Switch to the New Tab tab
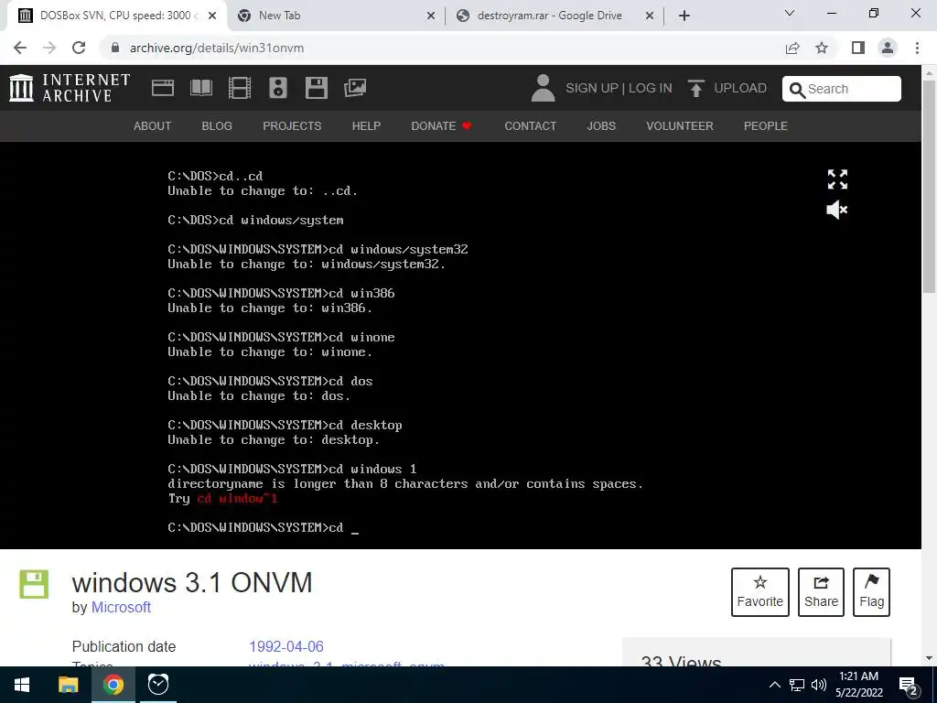The width and height of the screenshot is (937, 703). (x=336, y=16)
